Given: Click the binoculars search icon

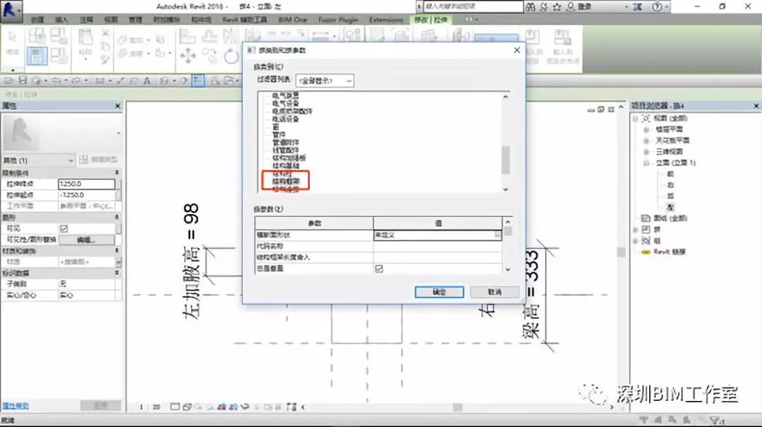Looking at the screenshot, I should click(530, 7).
